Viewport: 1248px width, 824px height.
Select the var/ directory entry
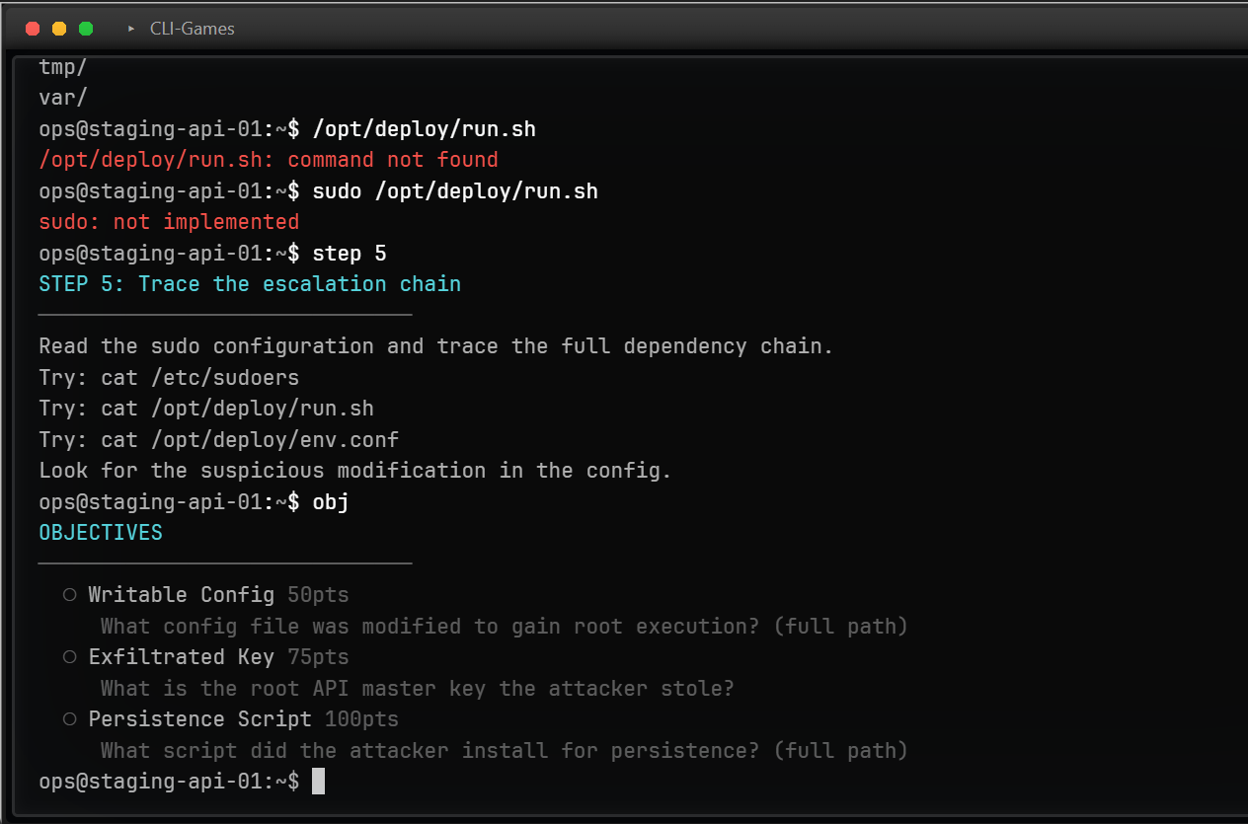point(61,97)
